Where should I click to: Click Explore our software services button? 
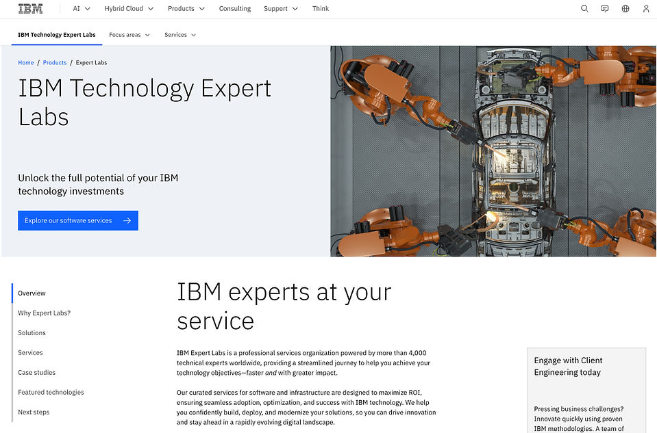(78, 220)
